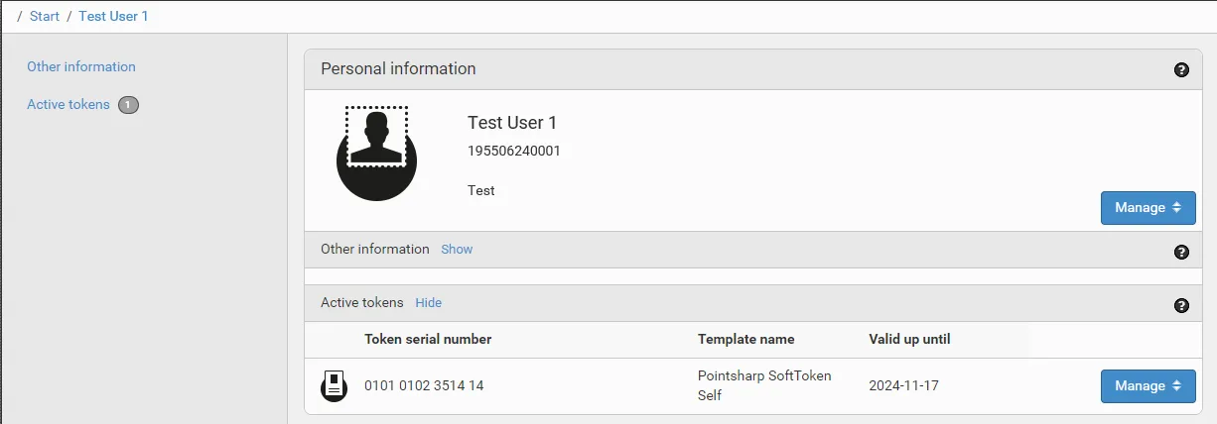1217x424 pixels.
Task: Open the Manage dropdown for the token row
Action: [1148, 386]
